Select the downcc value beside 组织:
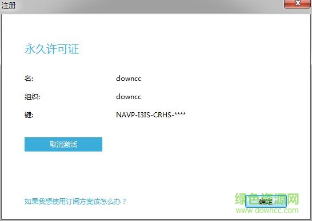The image size is (312, 221). [129, 97]
